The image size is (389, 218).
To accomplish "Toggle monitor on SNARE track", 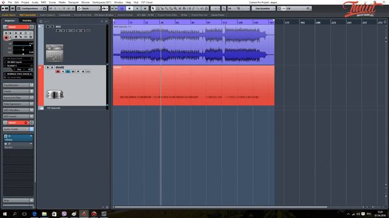I will point(63,71).
